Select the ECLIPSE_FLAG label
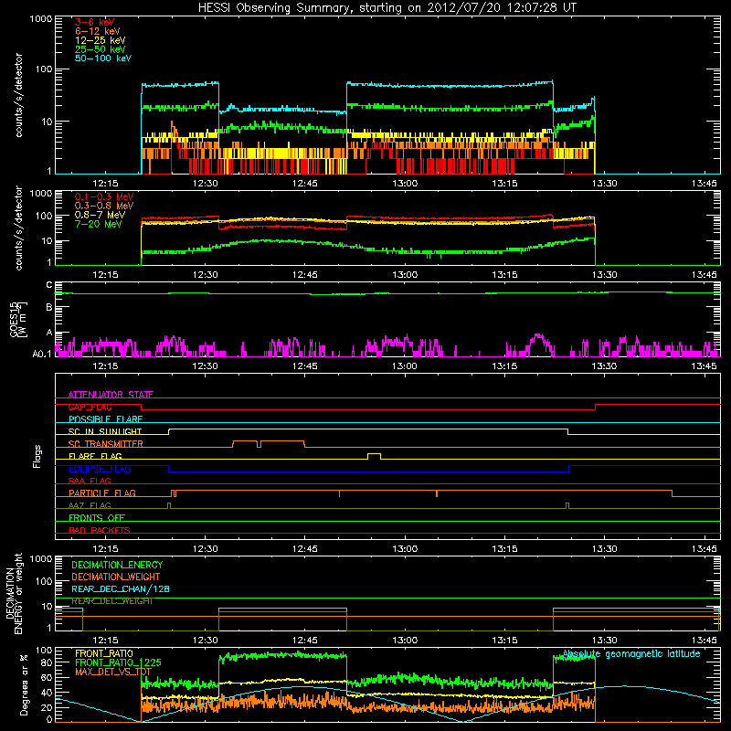 point(100,469)
